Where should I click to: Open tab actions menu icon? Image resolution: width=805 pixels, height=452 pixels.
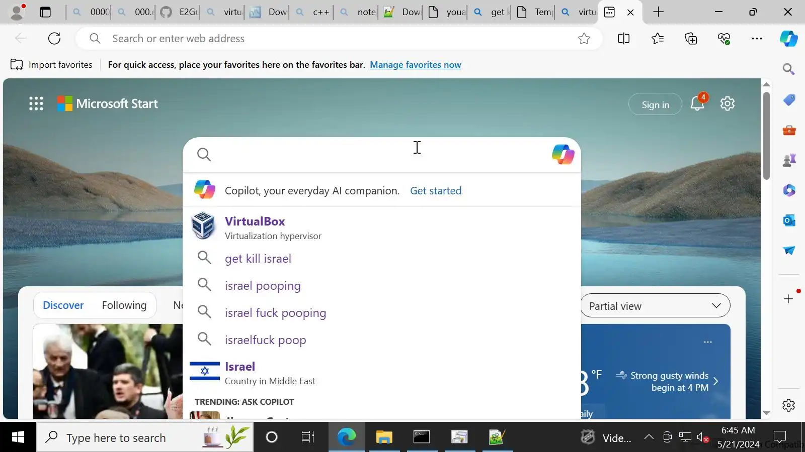[x=45, y=12]
